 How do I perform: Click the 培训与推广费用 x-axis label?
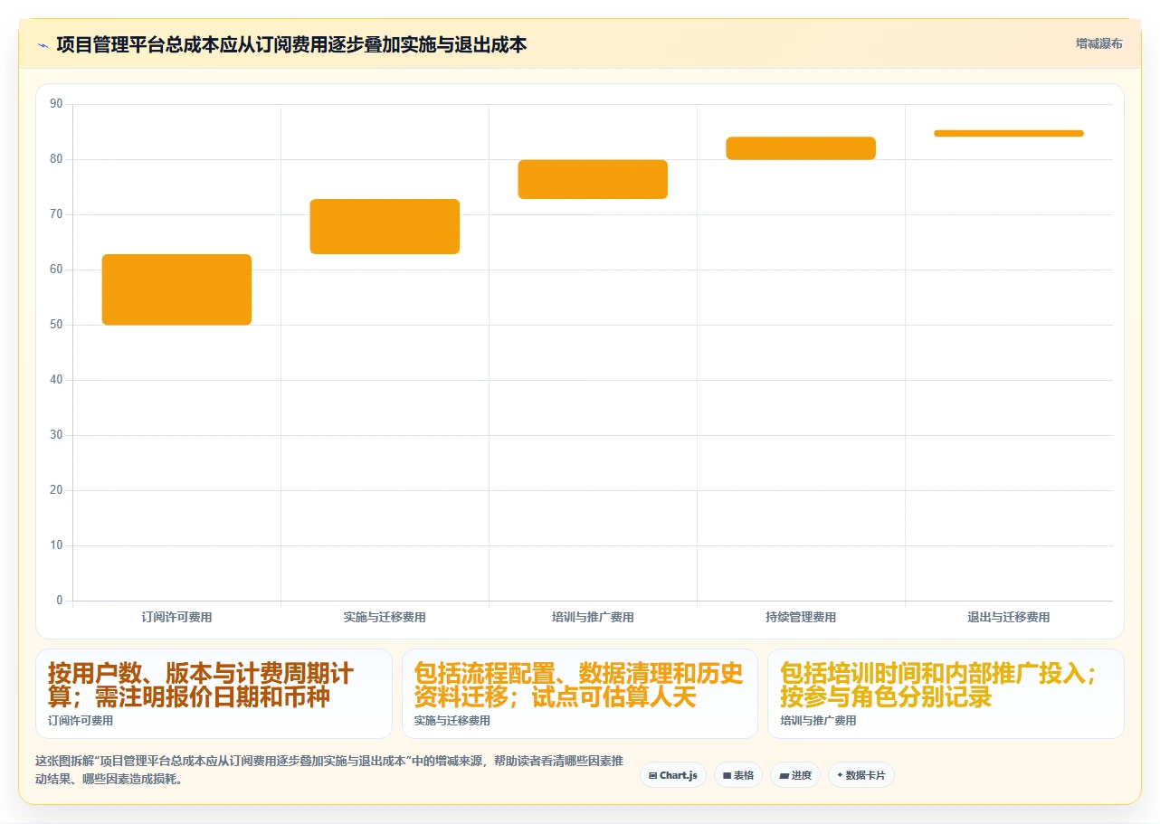tap(593, 617)
